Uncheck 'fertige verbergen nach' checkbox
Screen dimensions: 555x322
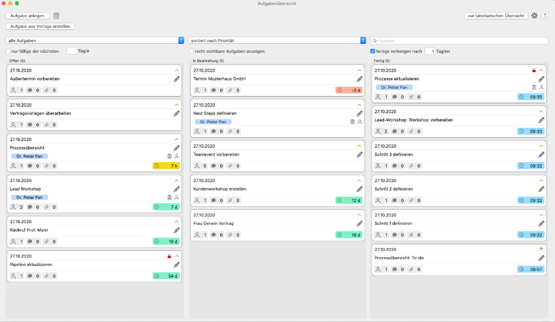[x=373, y=51]
